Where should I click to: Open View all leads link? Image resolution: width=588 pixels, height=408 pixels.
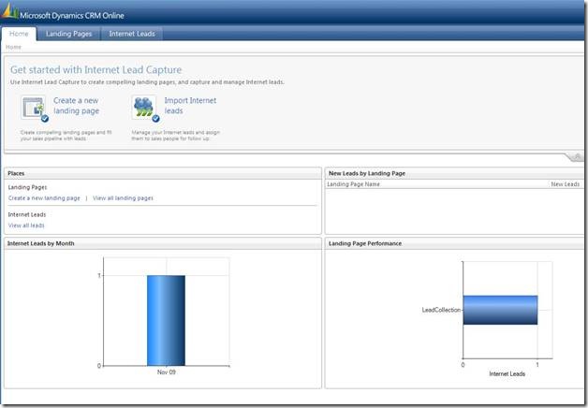[26, 226]
